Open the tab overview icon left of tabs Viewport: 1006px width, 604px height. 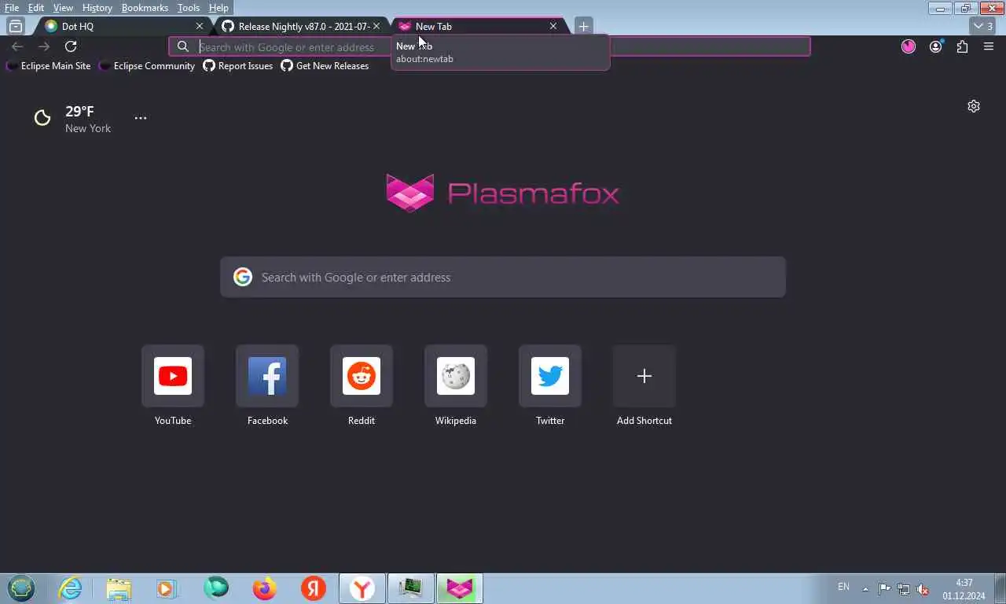click(15, 26)
